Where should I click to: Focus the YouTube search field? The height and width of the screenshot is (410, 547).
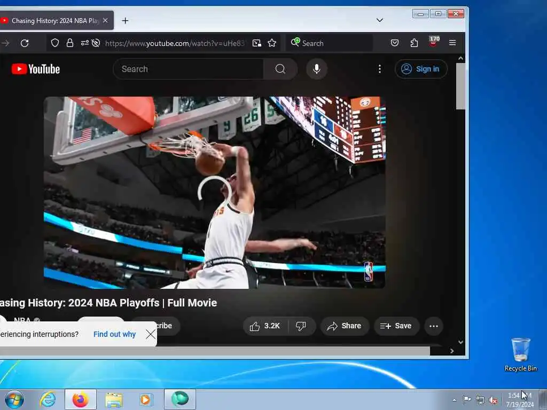pyautogui.click(x=189, y=69)
